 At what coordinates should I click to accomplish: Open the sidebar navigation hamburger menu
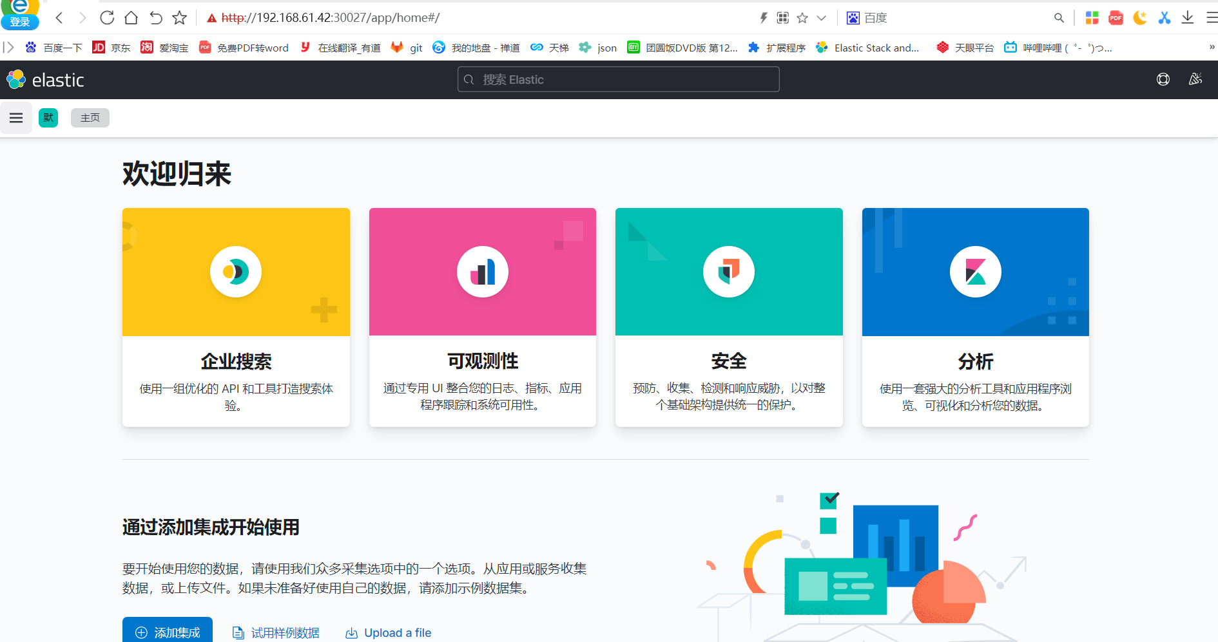(16, 117)
